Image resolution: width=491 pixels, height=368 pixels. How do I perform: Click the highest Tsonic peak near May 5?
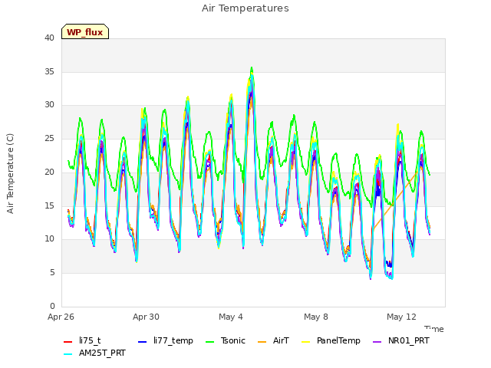point(252,68)
